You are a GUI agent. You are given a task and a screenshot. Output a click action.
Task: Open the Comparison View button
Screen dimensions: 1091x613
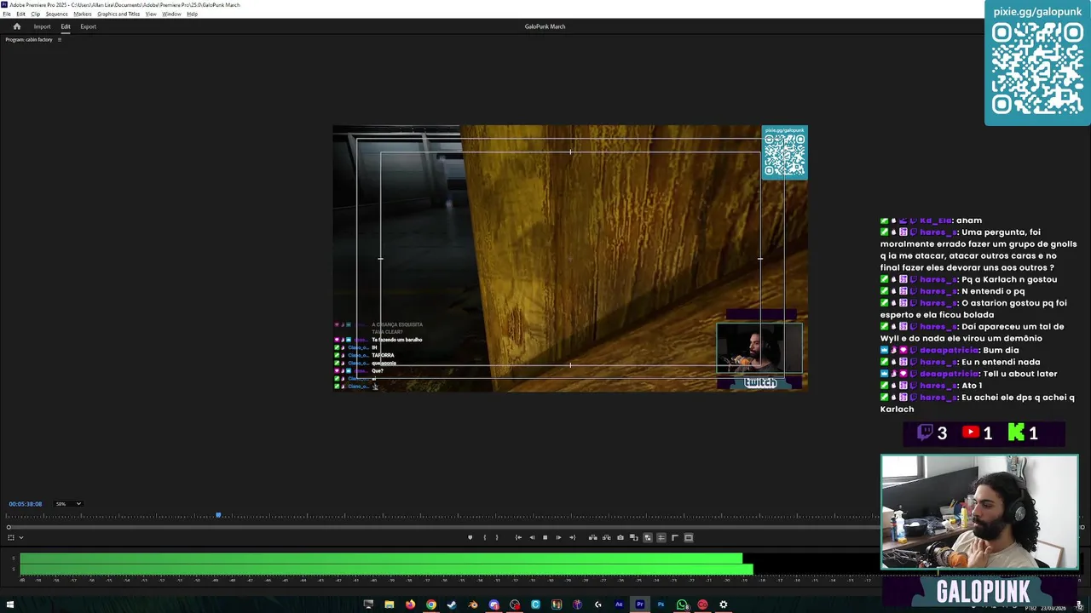633,537
